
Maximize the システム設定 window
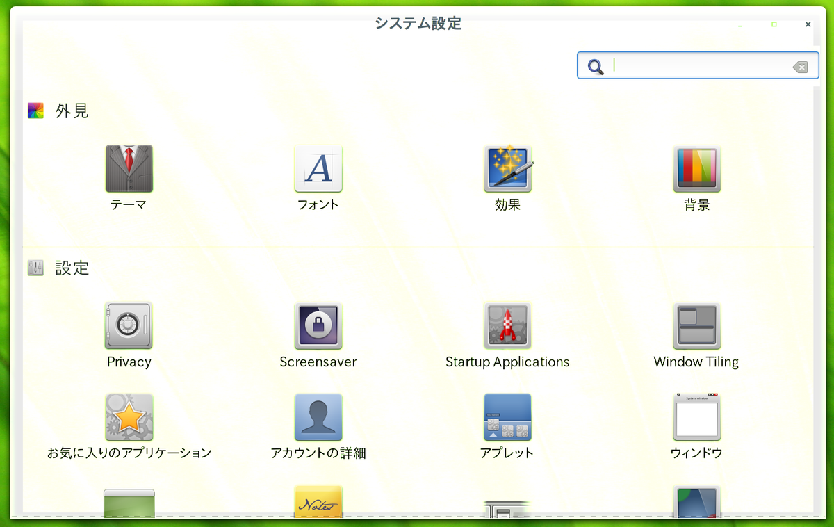[x=774, y=24]
